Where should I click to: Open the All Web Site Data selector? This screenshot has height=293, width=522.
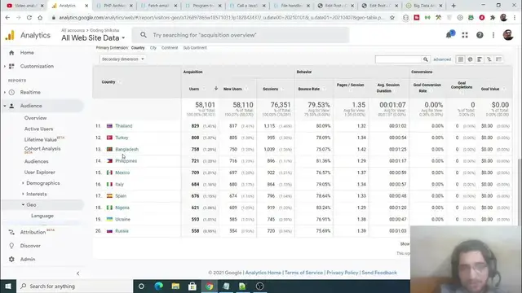[93, 38]
